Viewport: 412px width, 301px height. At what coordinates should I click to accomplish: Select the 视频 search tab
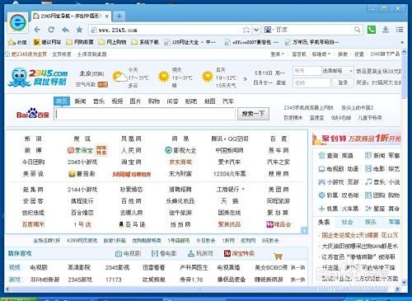click(117, 101)
